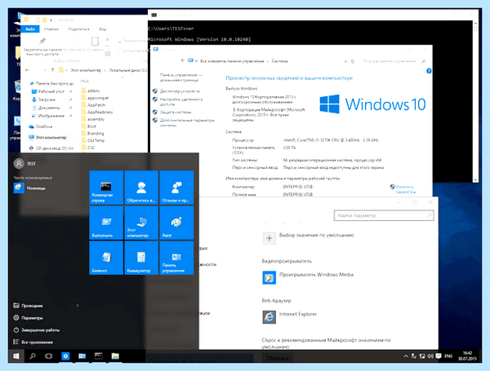This screenshot has width=490, height=371.
Task: Switch to Settings app on taskbar
Action: (65, 356)
